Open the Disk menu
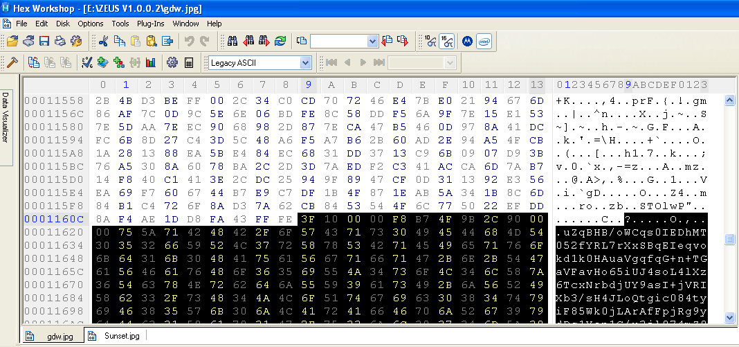 coord(63,23)
